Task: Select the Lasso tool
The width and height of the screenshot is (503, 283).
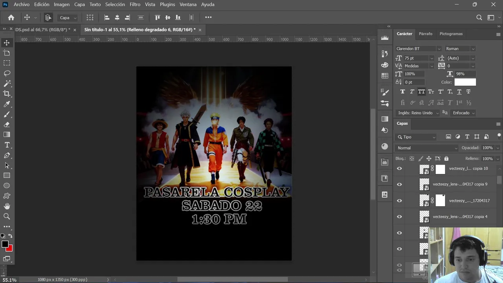Action: click(x=7, y=73)
